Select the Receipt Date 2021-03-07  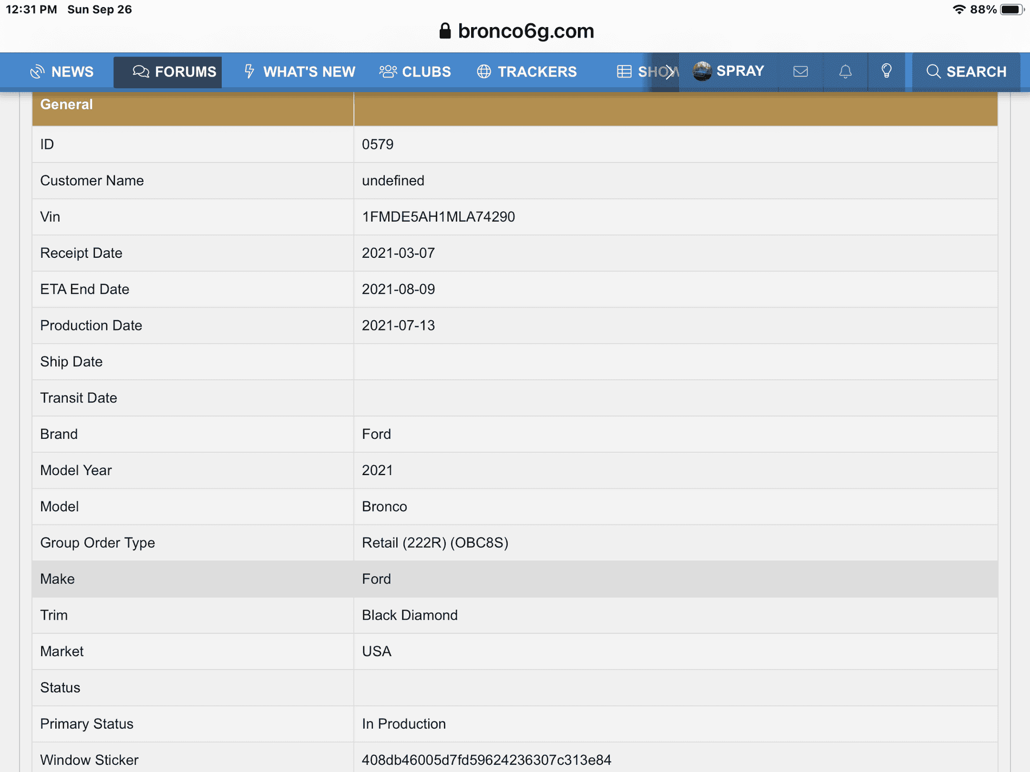click(x=398, y=253)
